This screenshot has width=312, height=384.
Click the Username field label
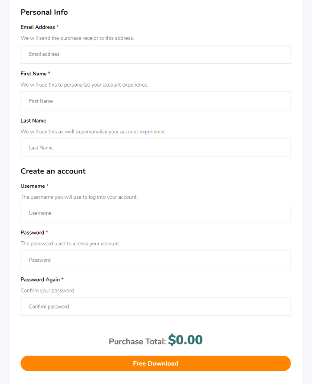coord(33,186)
